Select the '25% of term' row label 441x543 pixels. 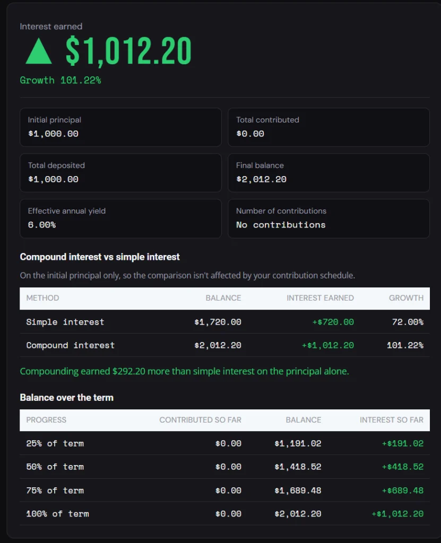(55, 444)
